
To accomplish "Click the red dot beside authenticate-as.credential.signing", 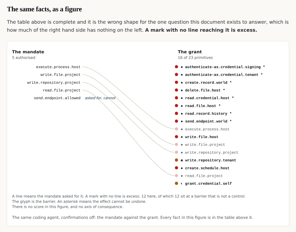I will (x=176, y=67).
